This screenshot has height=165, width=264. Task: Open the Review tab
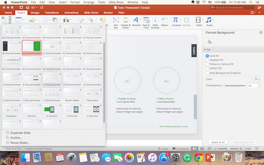point(108,13)
